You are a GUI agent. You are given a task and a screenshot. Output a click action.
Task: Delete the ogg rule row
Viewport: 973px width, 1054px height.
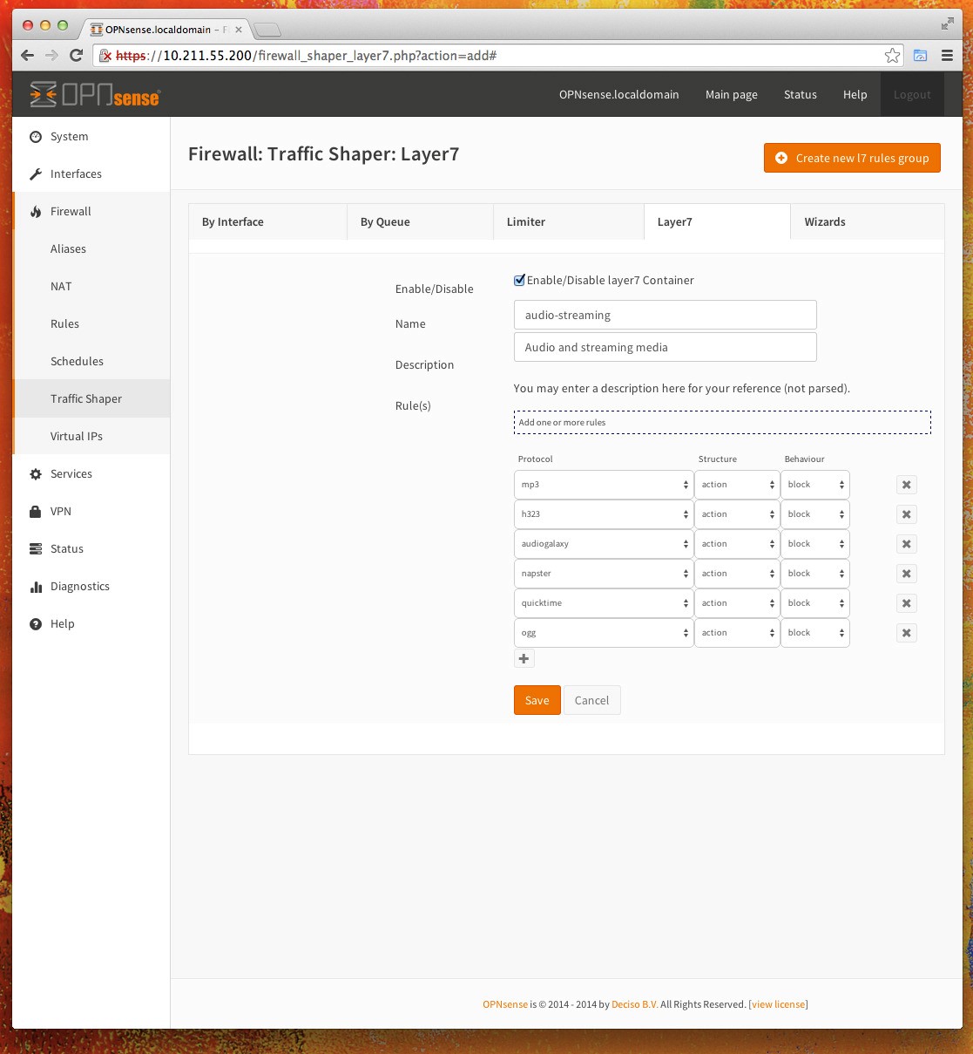(x=906, y=633)
